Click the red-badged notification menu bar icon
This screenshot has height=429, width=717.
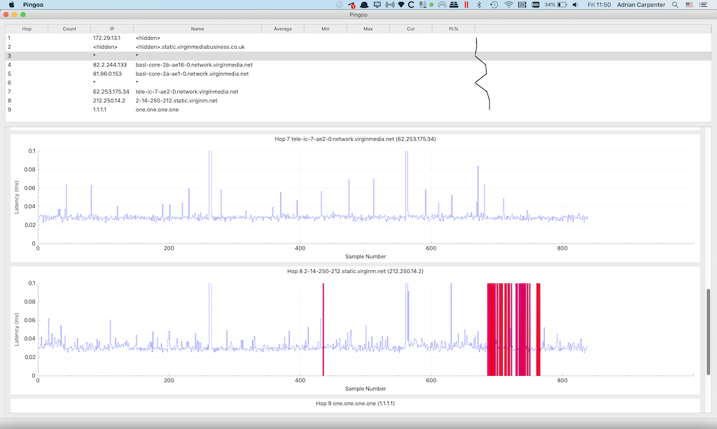[x=351, y=5]
